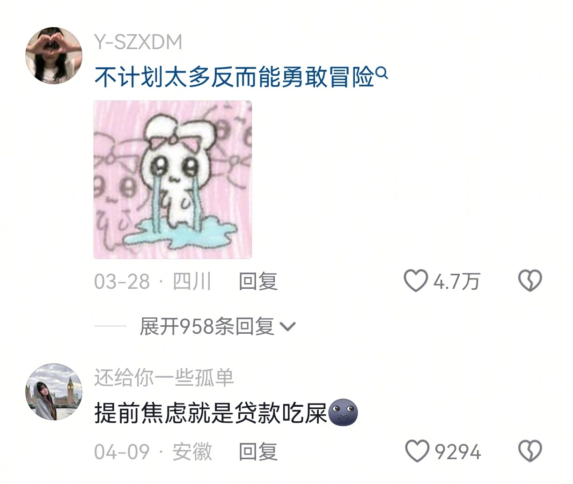Open 还给你一些孤单's Big Ben profile avatar

(x=54, y=392)
